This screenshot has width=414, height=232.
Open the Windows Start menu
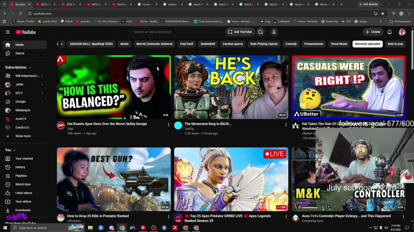(5, 228)
